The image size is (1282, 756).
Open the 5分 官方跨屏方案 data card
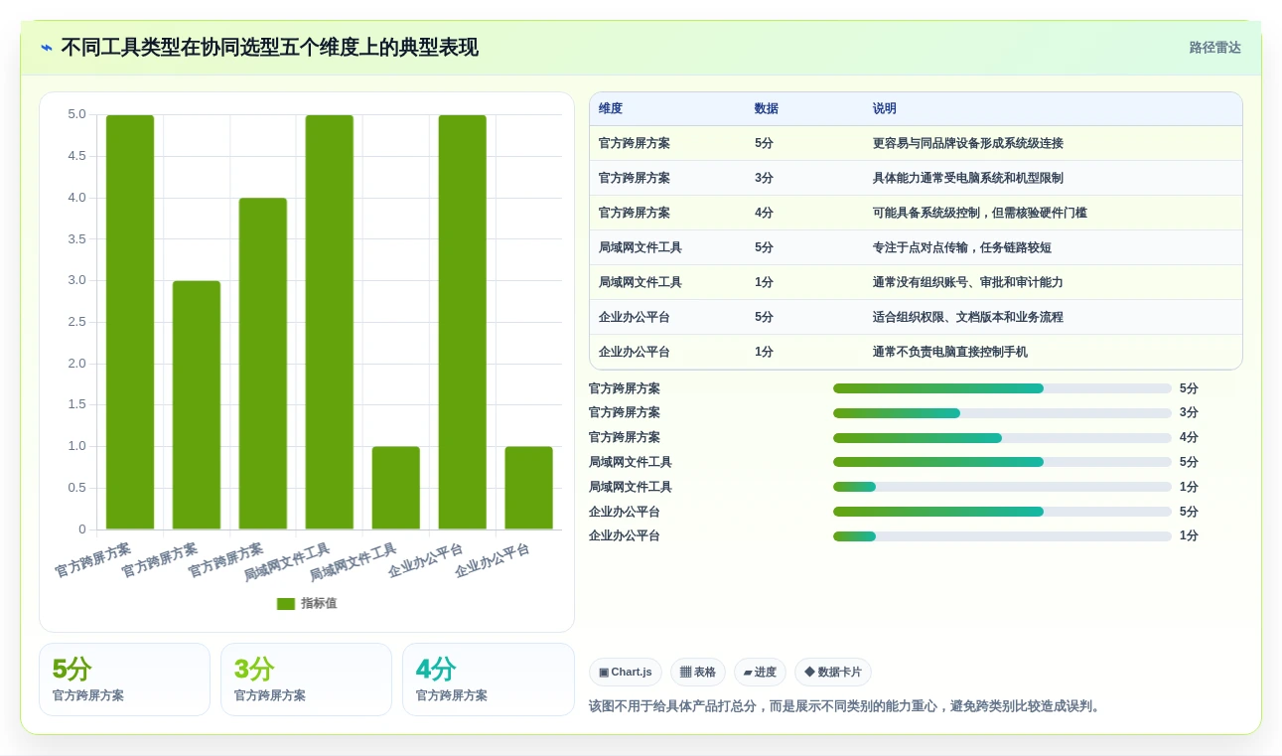(x=124, y=680)
